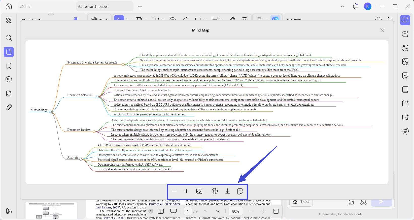Click 'Statistical analyses were conducted using Stata' node
Viewport: 414px width, 220px height.
[x=135, y=169]
